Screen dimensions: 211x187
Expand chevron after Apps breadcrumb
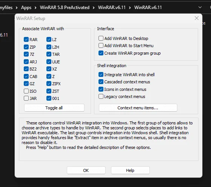click(35, 8)
